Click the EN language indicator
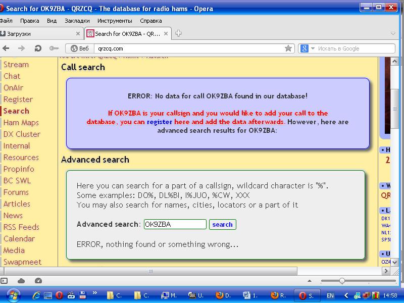This screenshot has width=404, height=303. 330,295
